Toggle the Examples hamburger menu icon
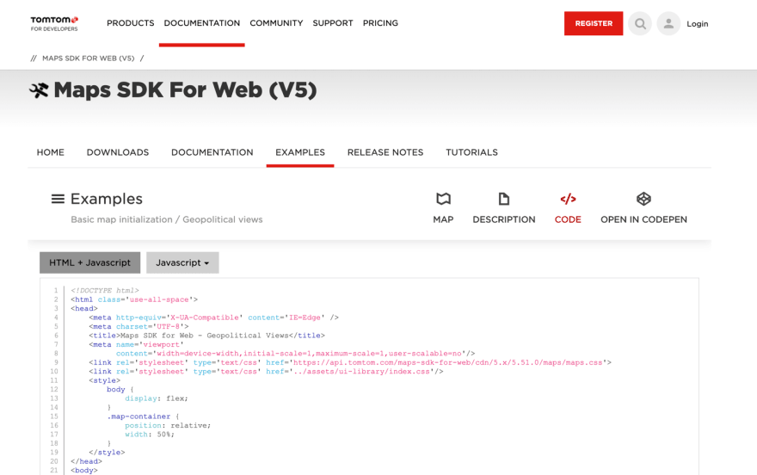The image size is (757, 475). coord(58,199)
